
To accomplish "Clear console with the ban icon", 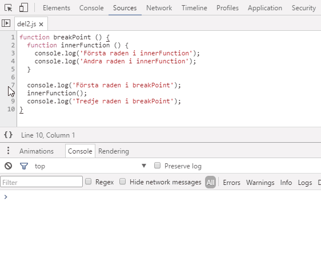I will 9,166.
